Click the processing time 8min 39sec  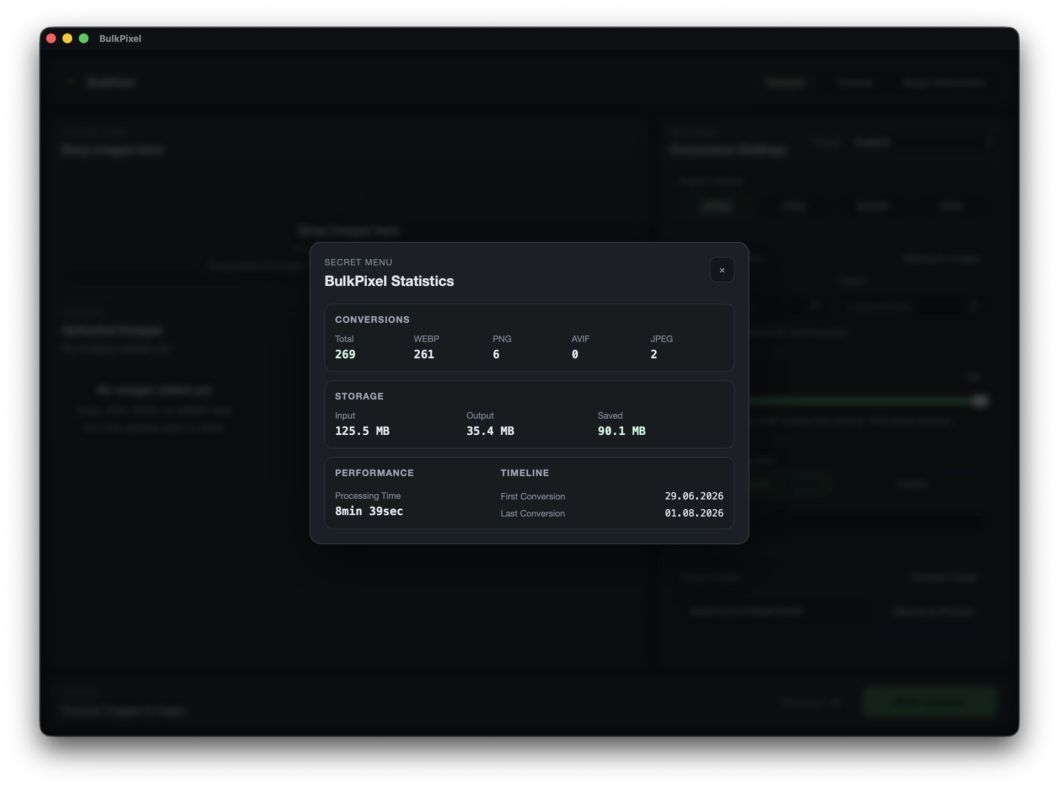point(369,511)
